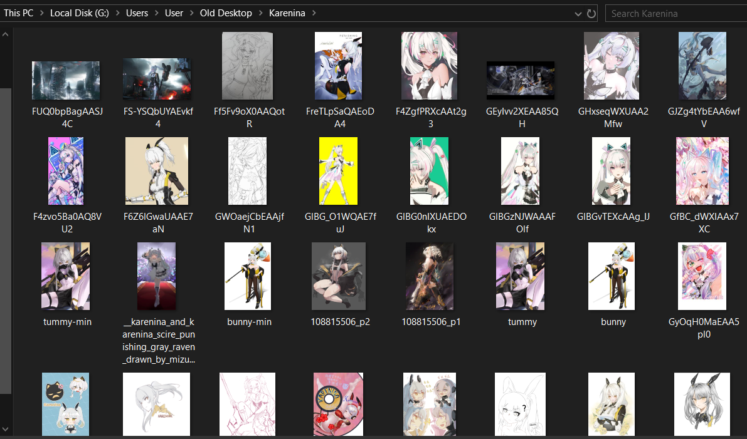747x439 pixels.
Task: Select chibi stickers thumbnail on blue background
Action: 66,405
